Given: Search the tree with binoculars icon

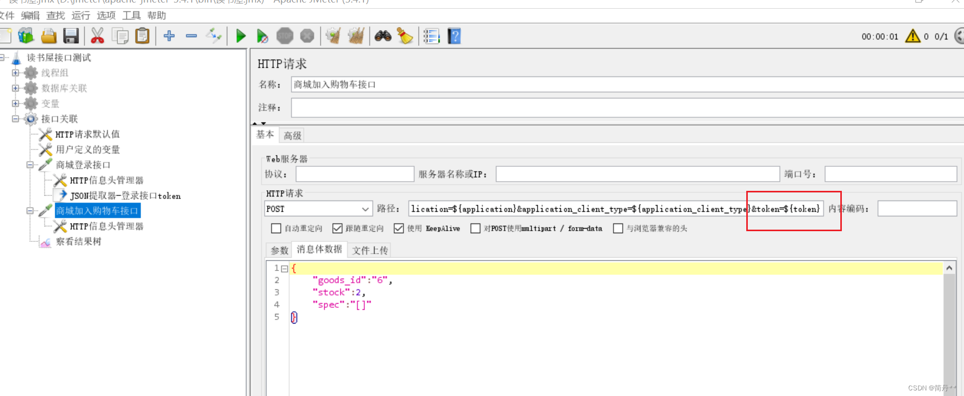Looking at the screenshot, I should [x=383, y=36].
